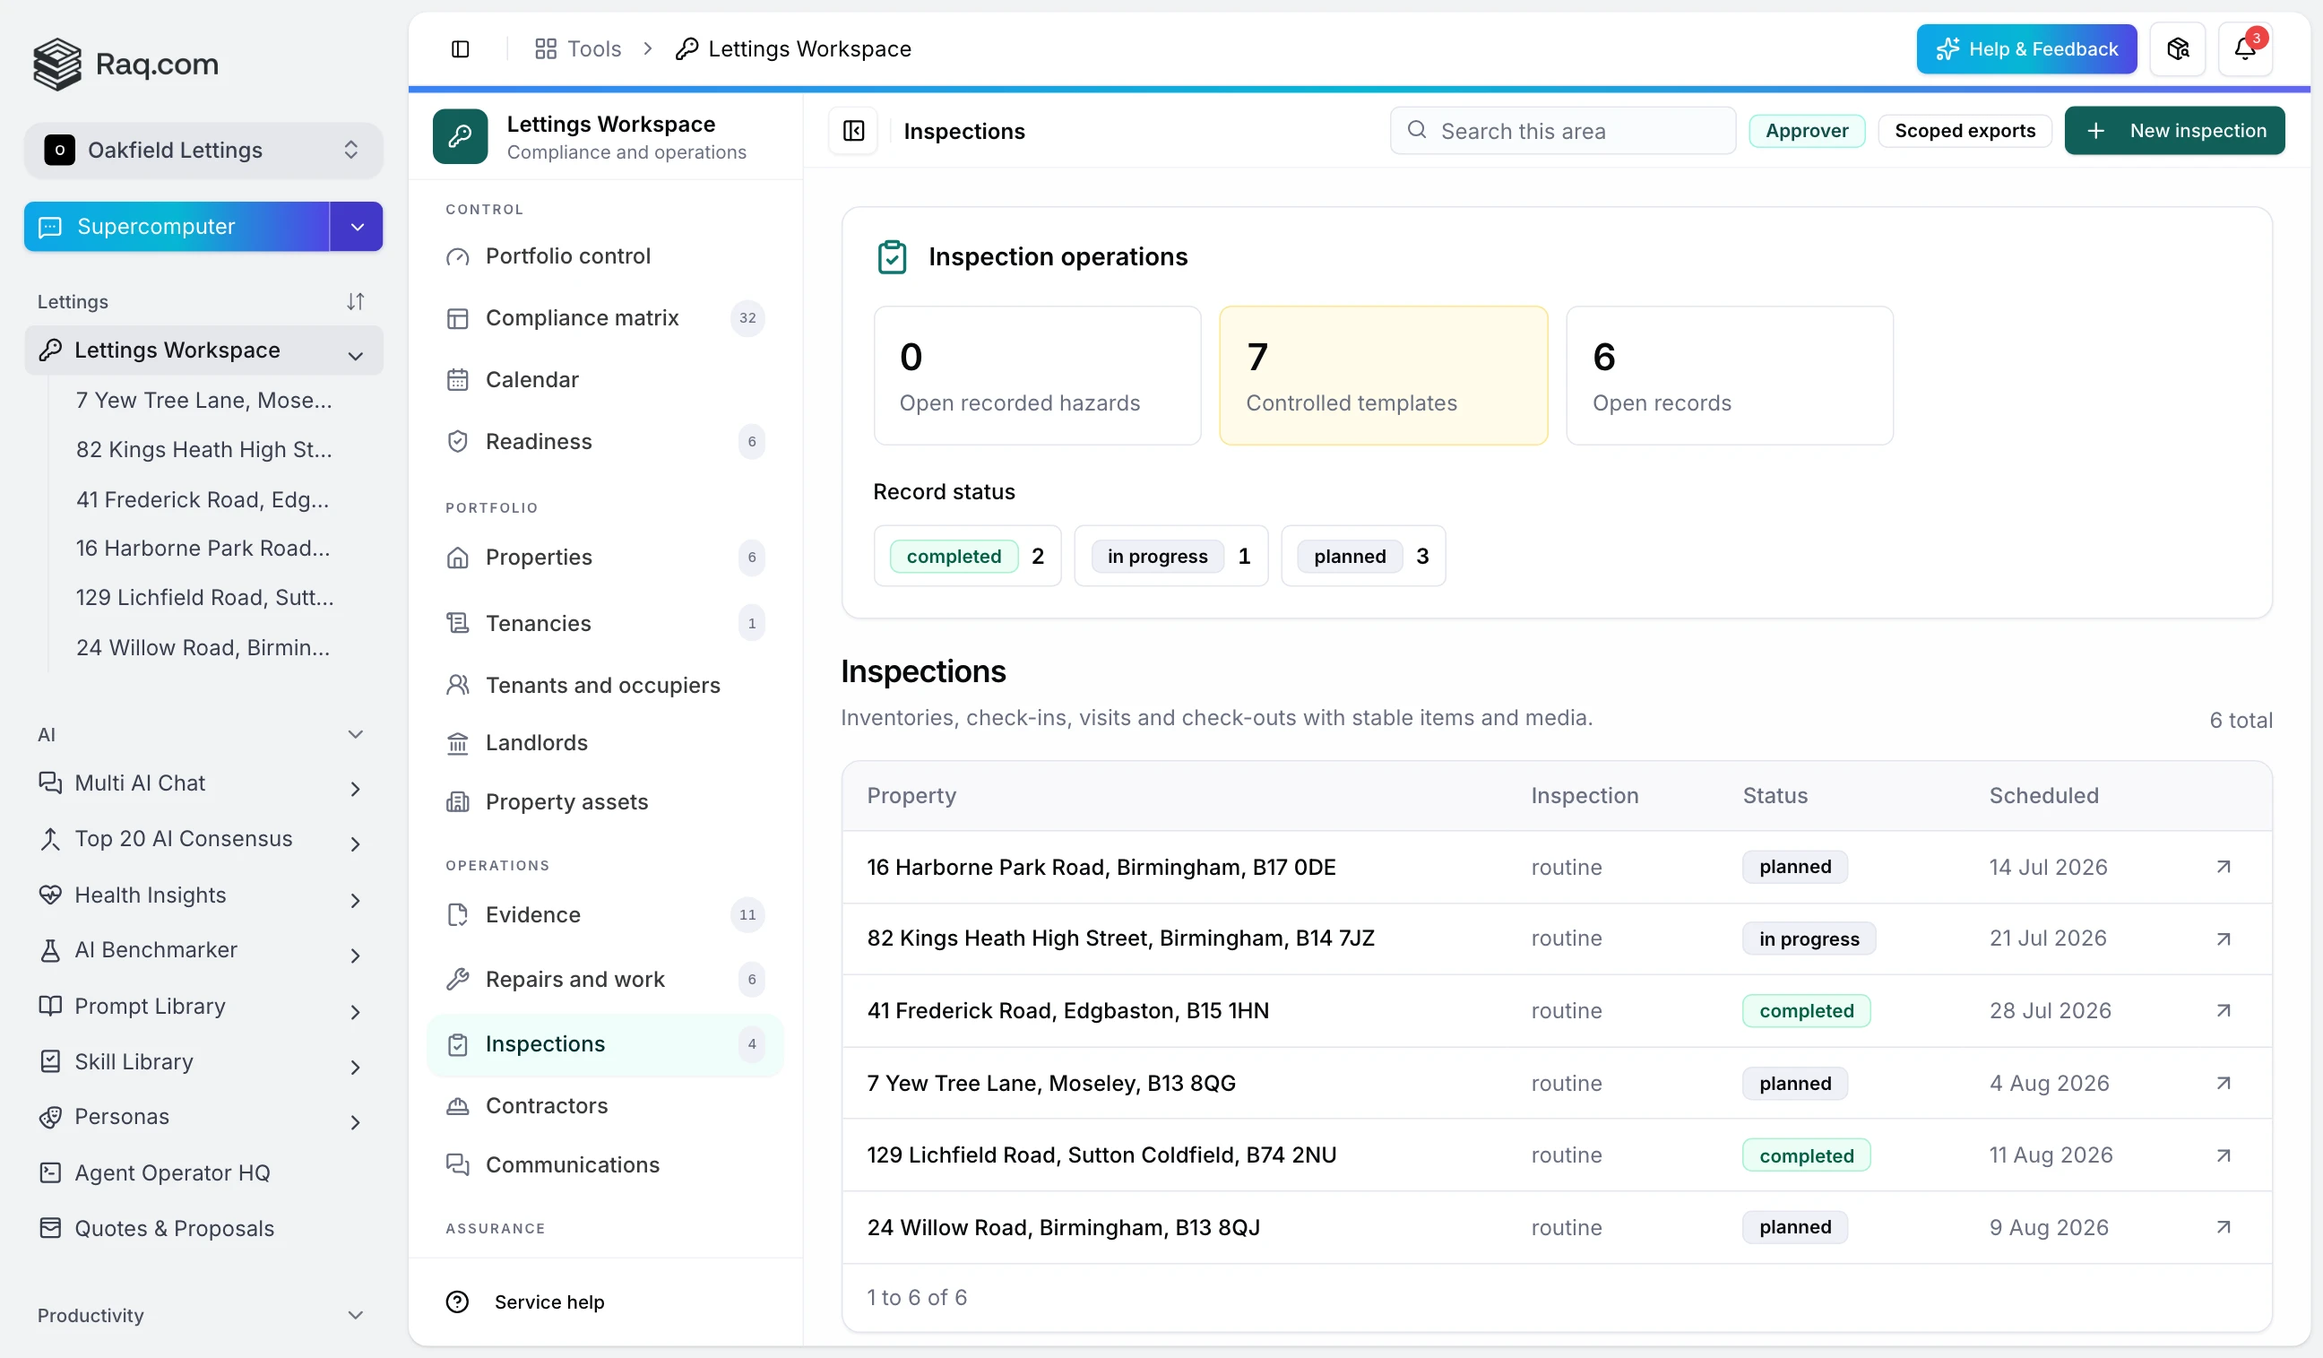The width and height of the screenshot is (2323, 1358).
Task: Open the Calendar section
Action: coord(605,380)
